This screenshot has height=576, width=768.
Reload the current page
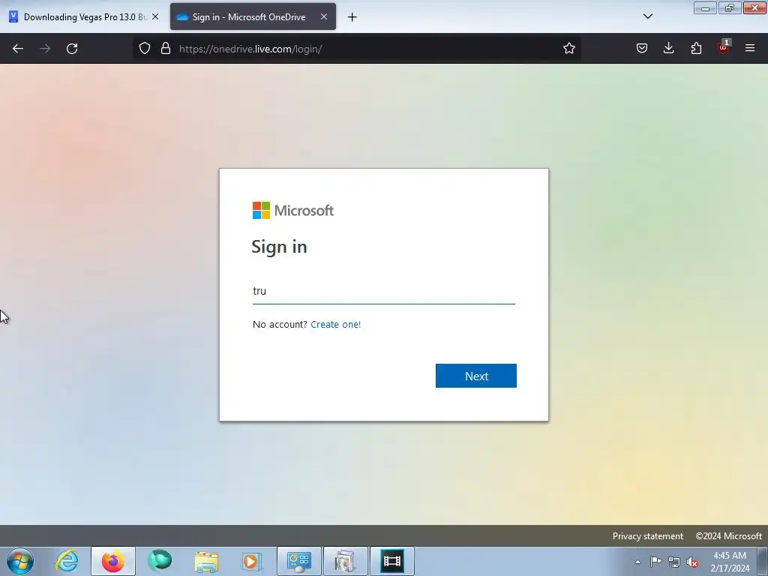click(72, 49)
